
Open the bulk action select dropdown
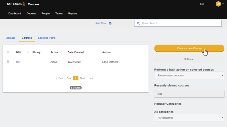[x=189, y=75]
